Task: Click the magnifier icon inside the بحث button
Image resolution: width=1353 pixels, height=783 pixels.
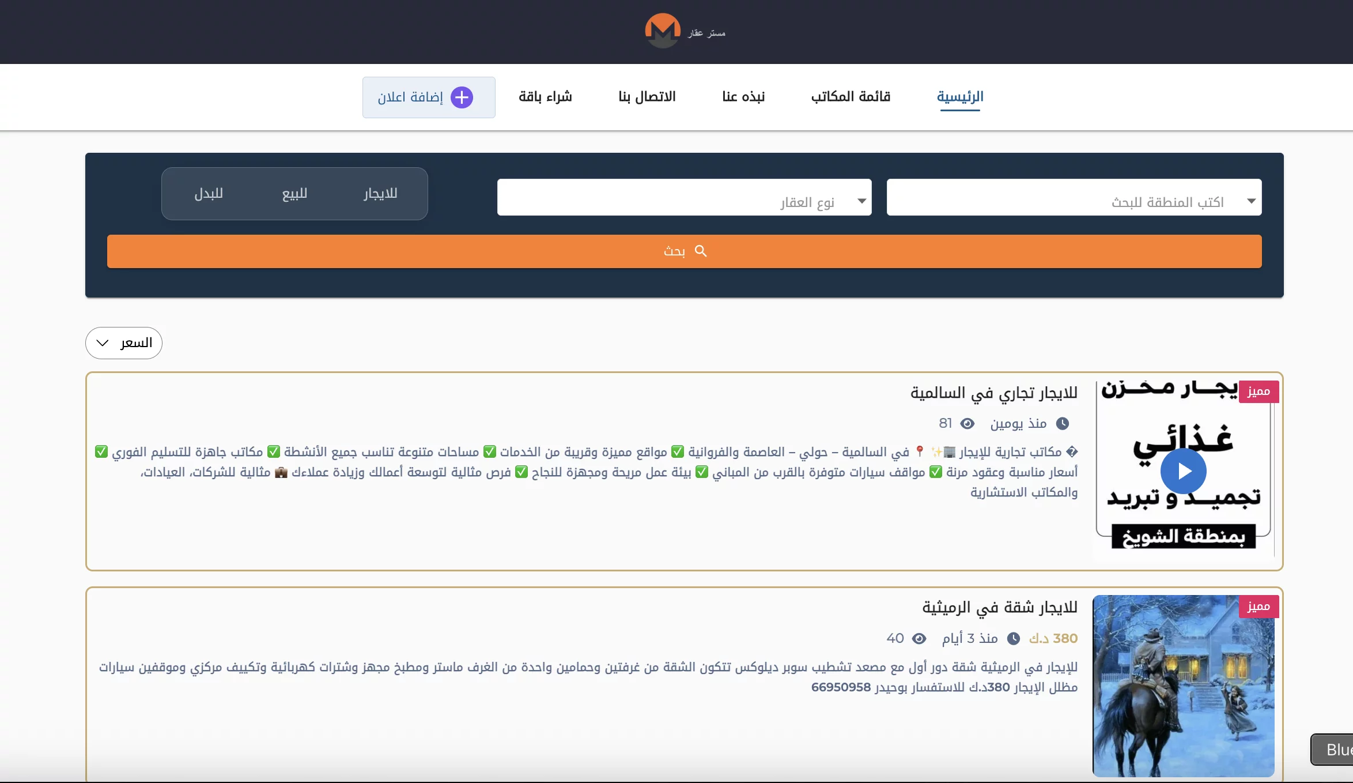Action: (x=701, y=251)
